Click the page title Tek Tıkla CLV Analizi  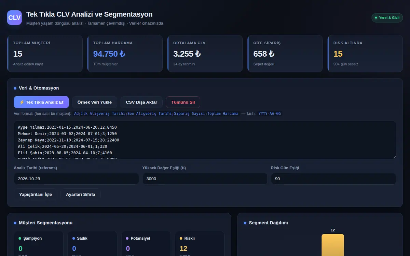click(x=89, y=14)
